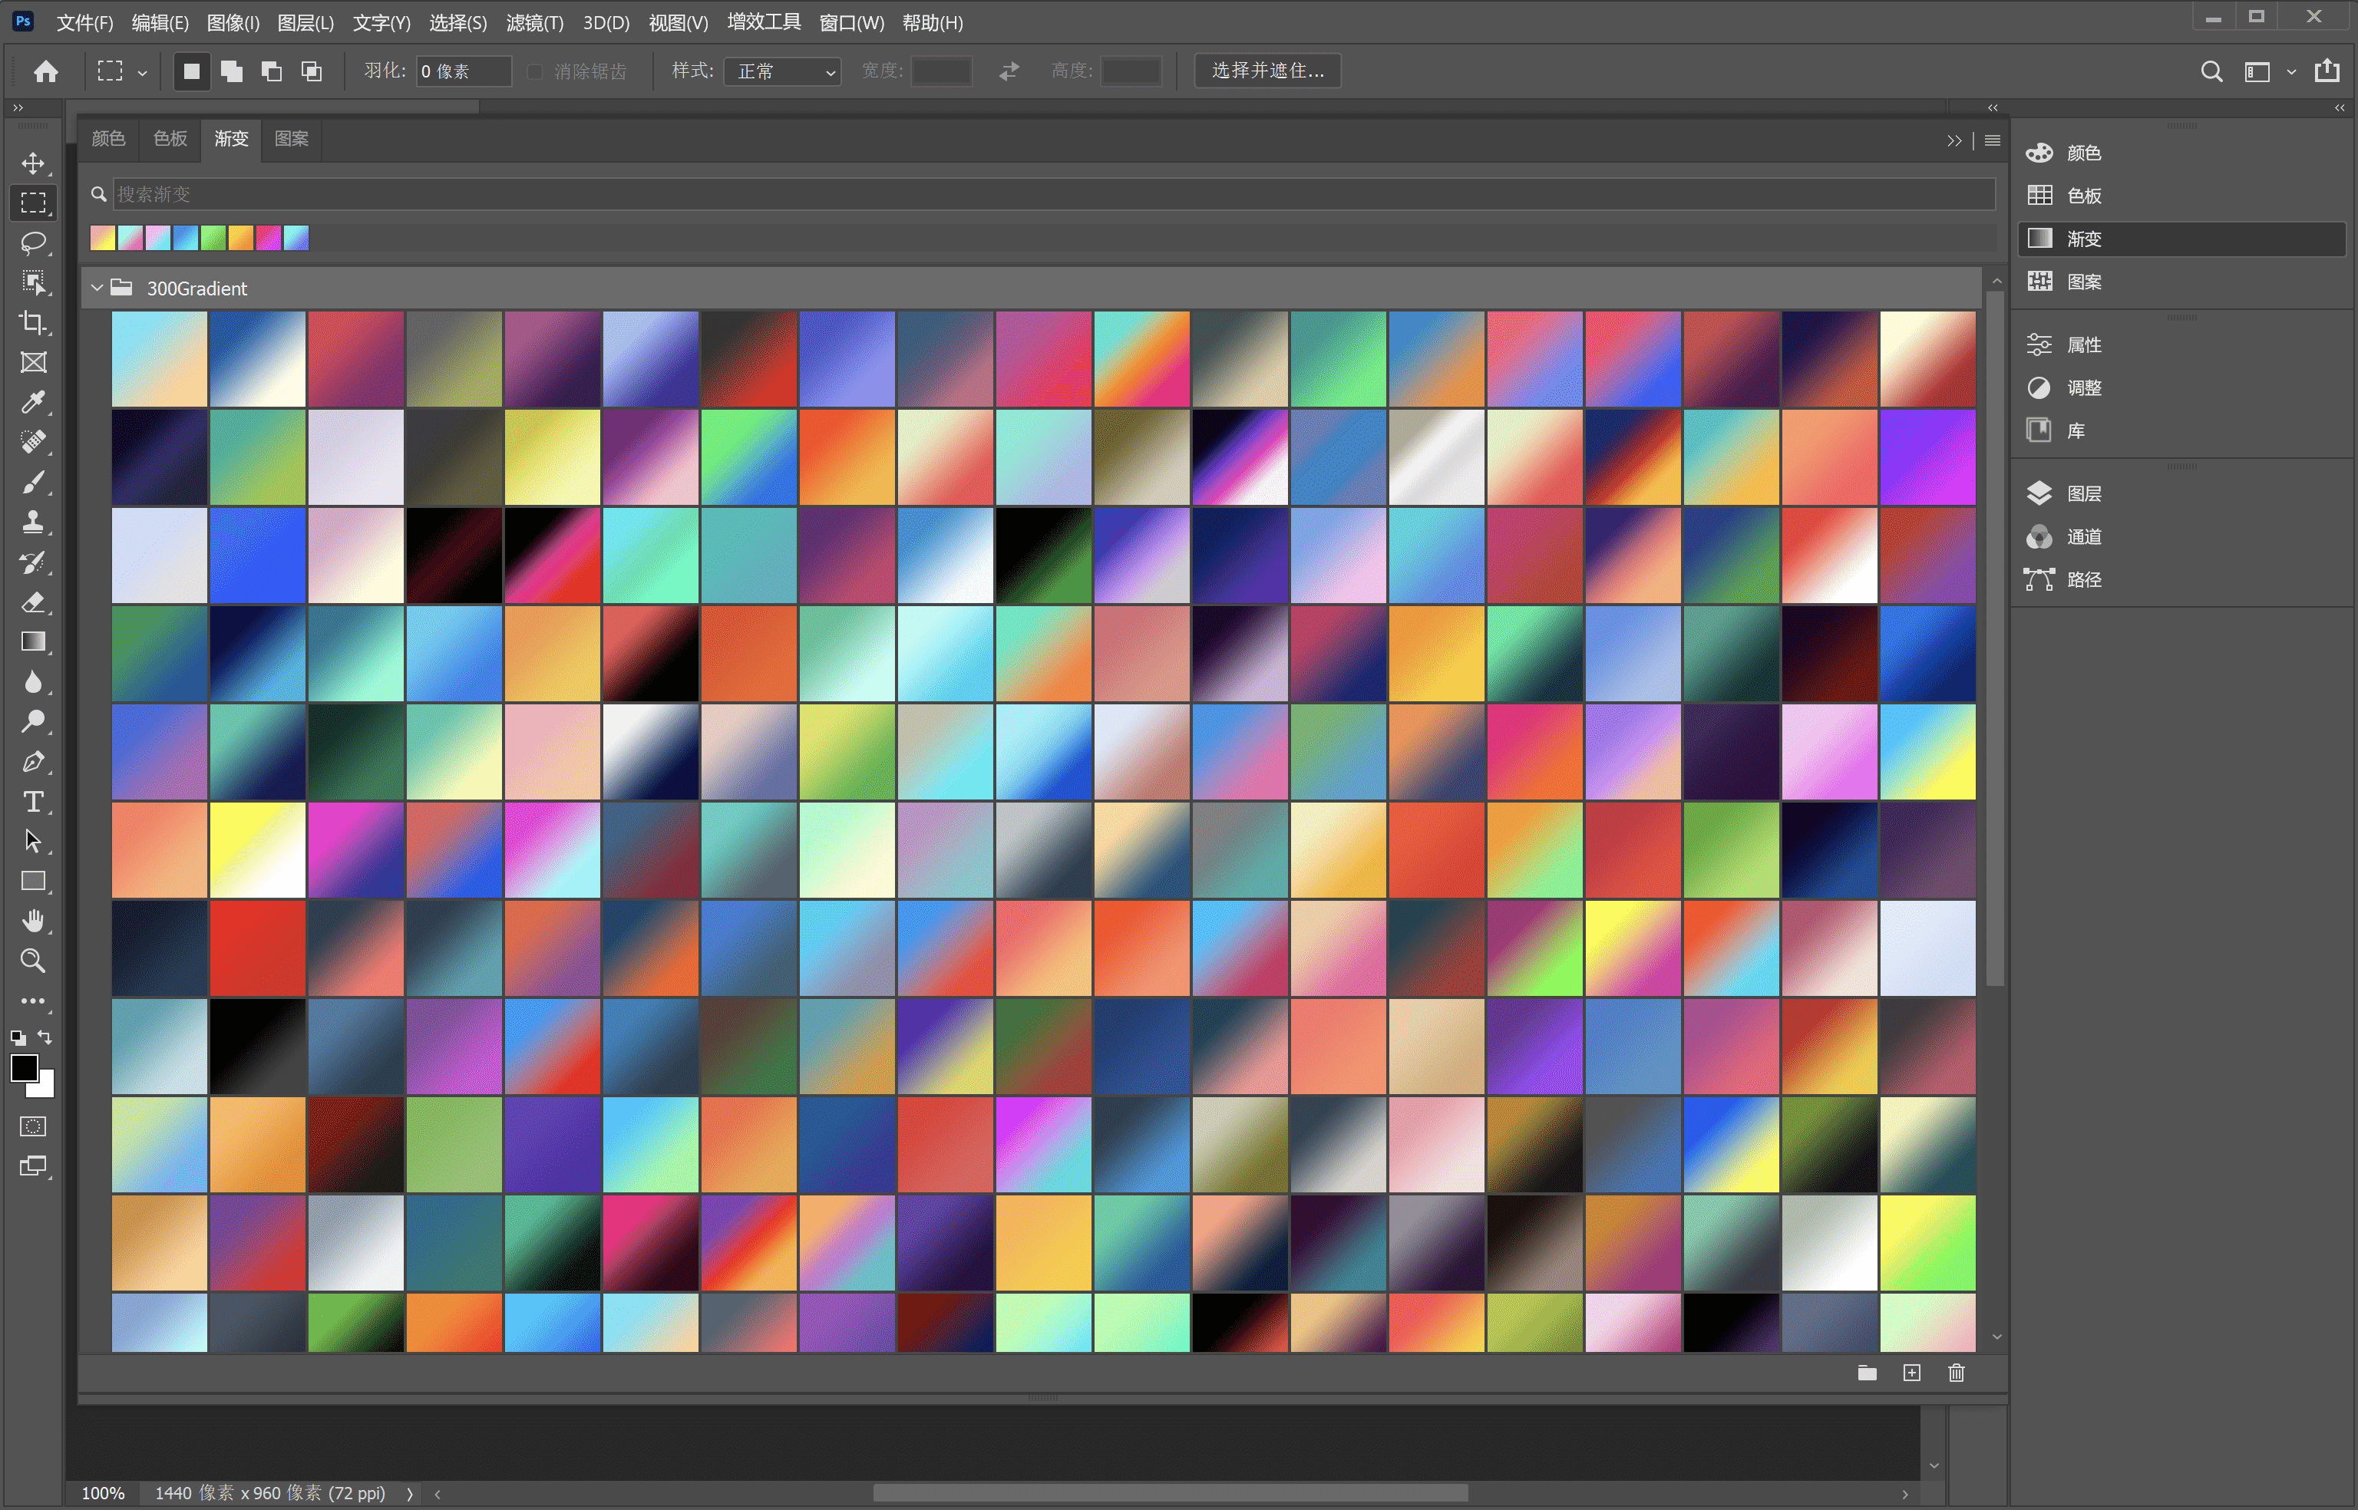Screen dimensions: 2358x1510
Task: Collapse the 300Gradient folder
Action: pyautogui.click(x=97, y=288)
